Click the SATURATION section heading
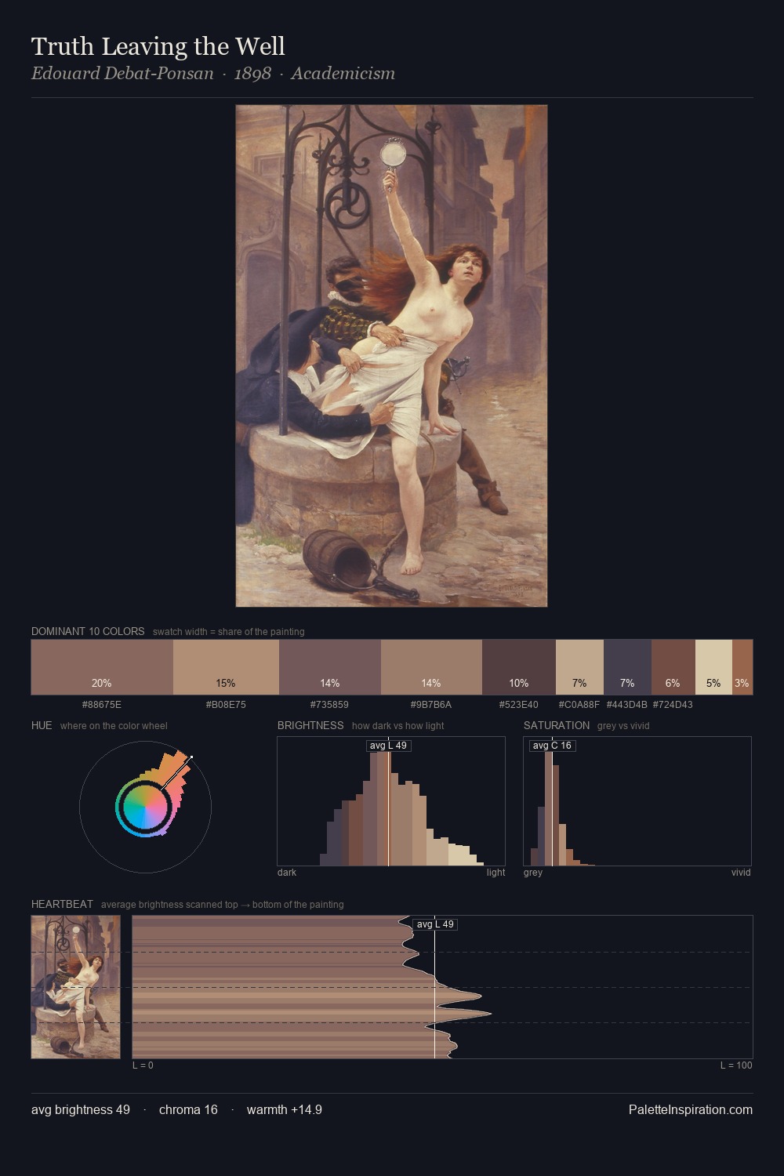This screenshot has width=784, height=1176. 557,725
